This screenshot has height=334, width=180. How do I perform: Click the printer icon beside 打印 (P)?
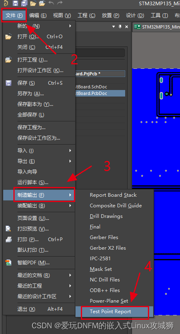(9, 240)
